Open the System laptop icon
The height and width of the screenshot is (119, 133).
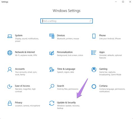click(10, 36)
